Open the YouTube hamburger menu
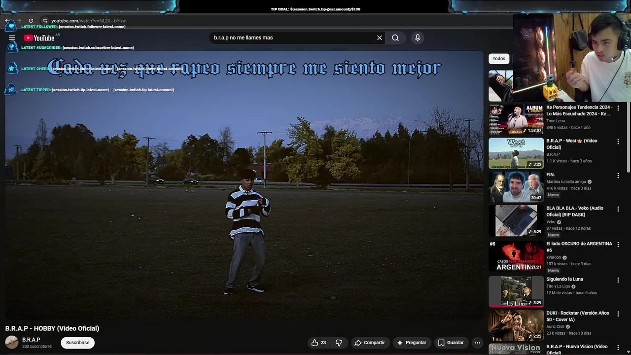 pos(12,38)
